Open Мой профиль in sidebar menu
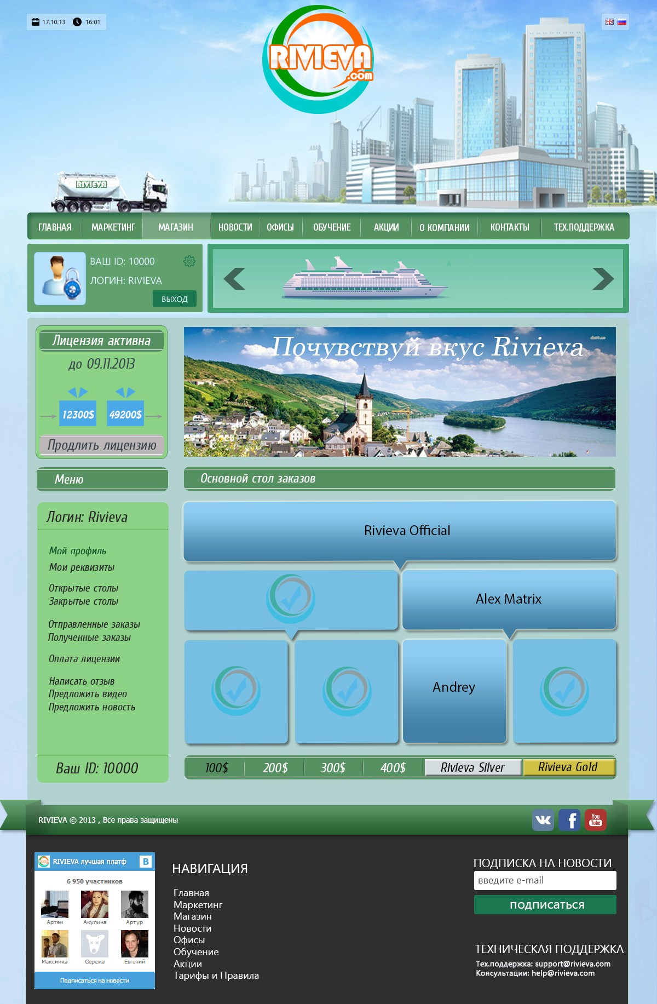This screenshot has height=1004, width=657. coord(78,550)
